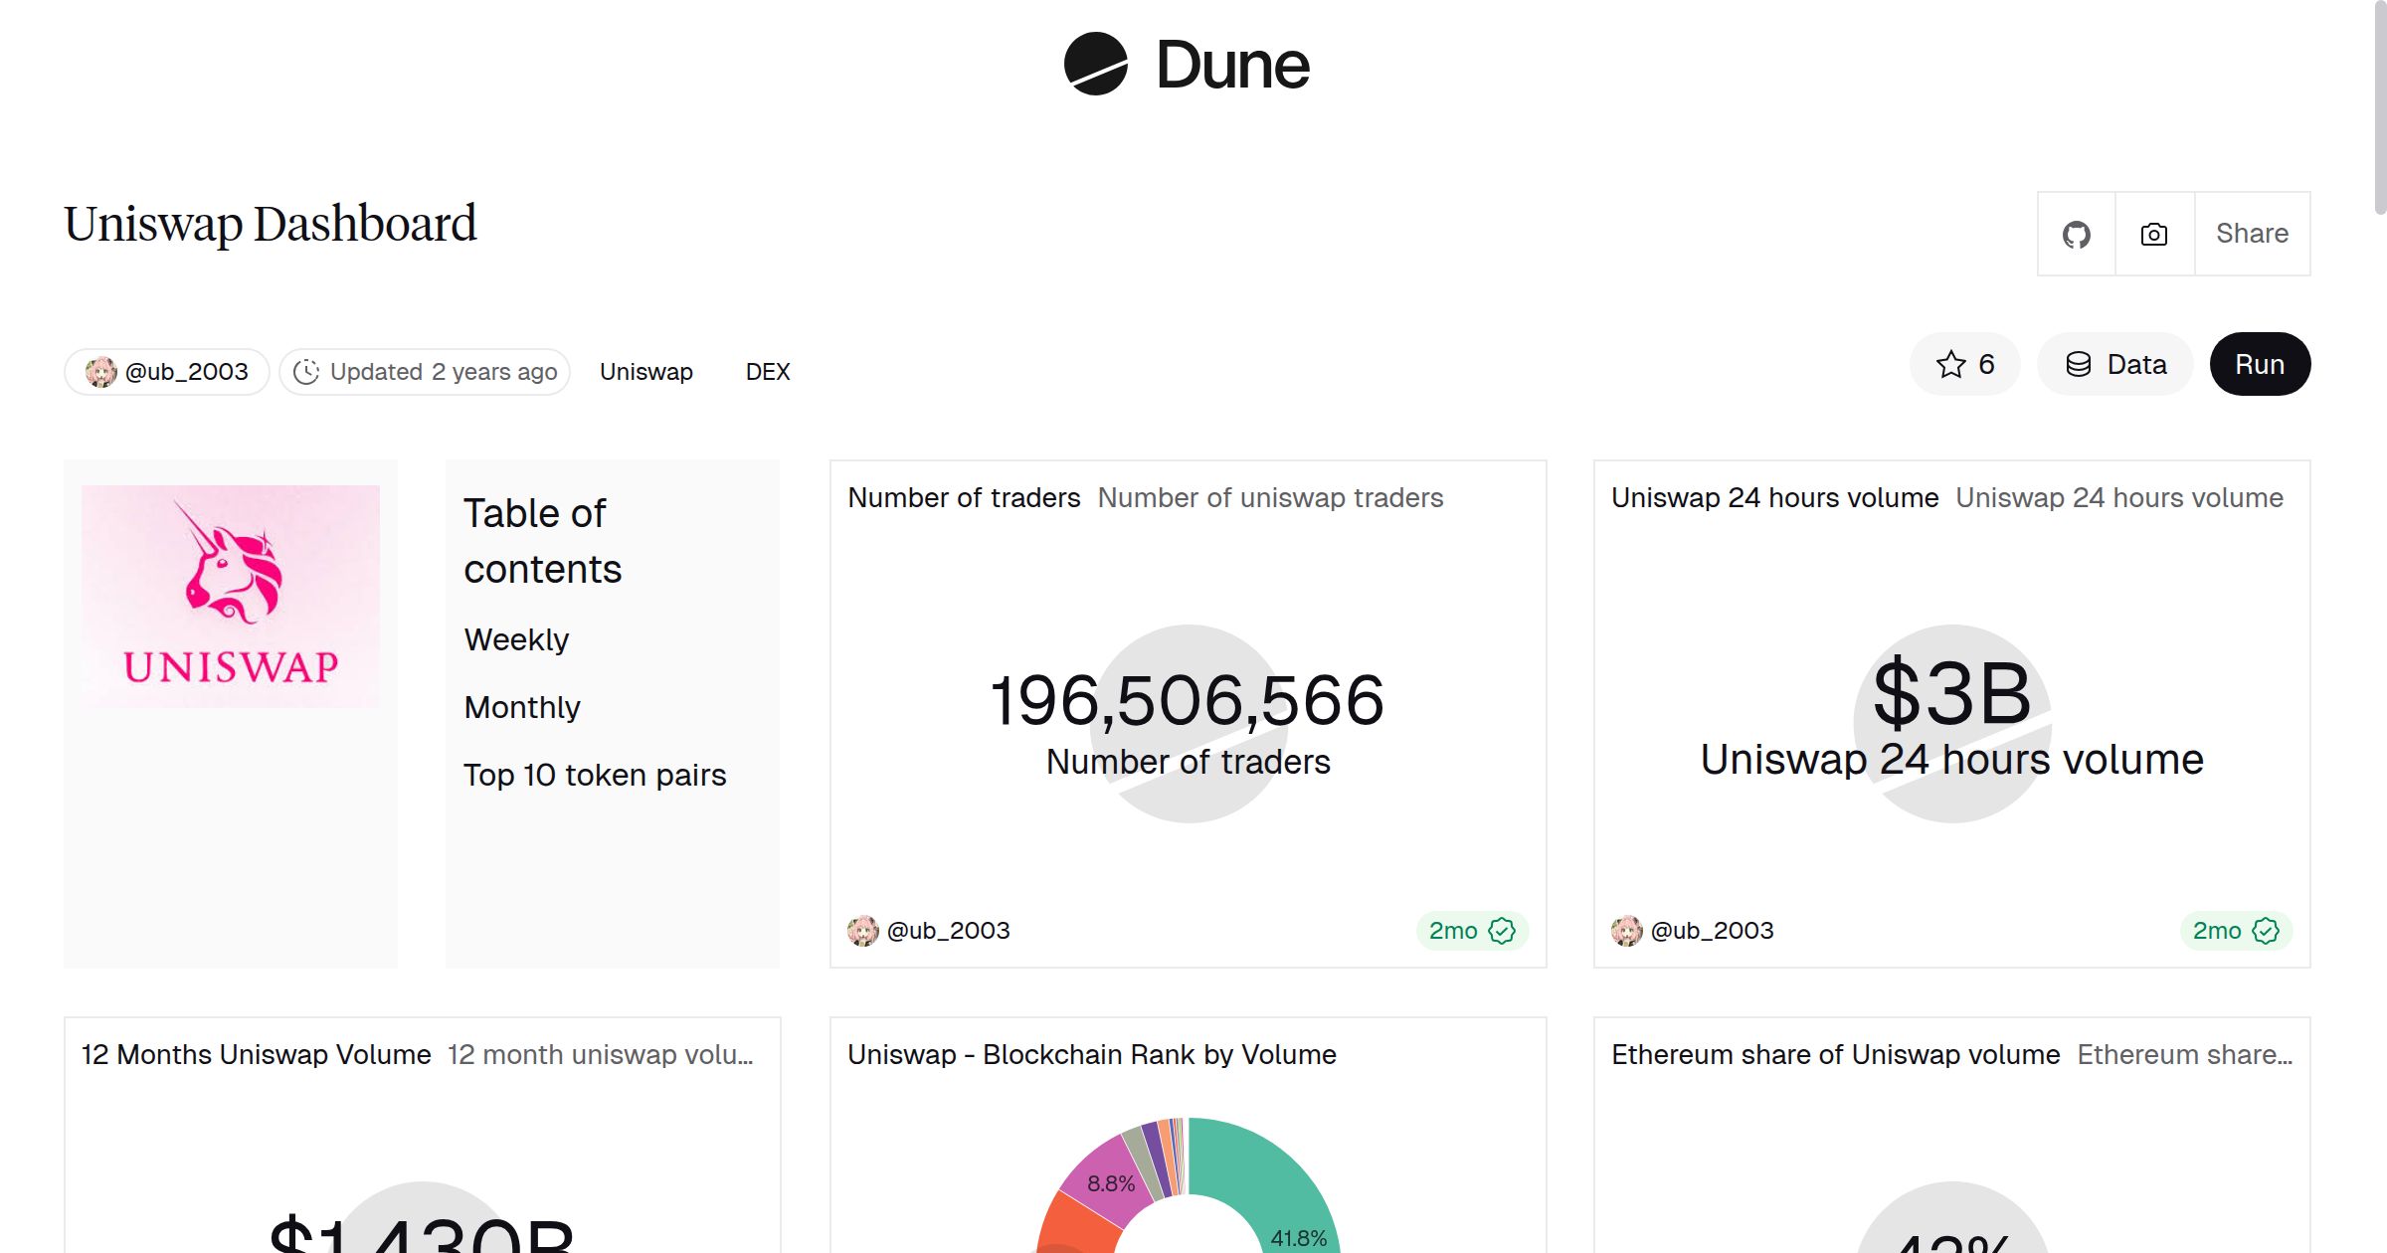This screenshot has width=2387, height=1253.
Task: Click @ub_2003 avatar on Number of traders card
Action: 864,931
